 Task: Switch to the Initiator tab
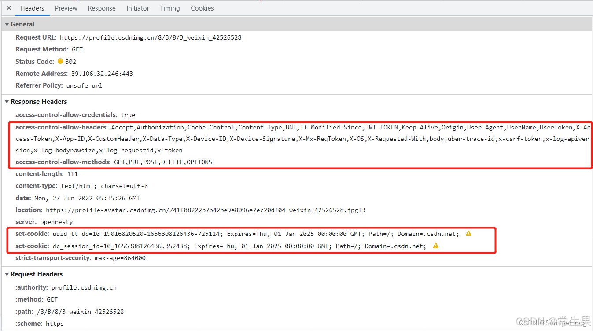(x=138, y=8)
